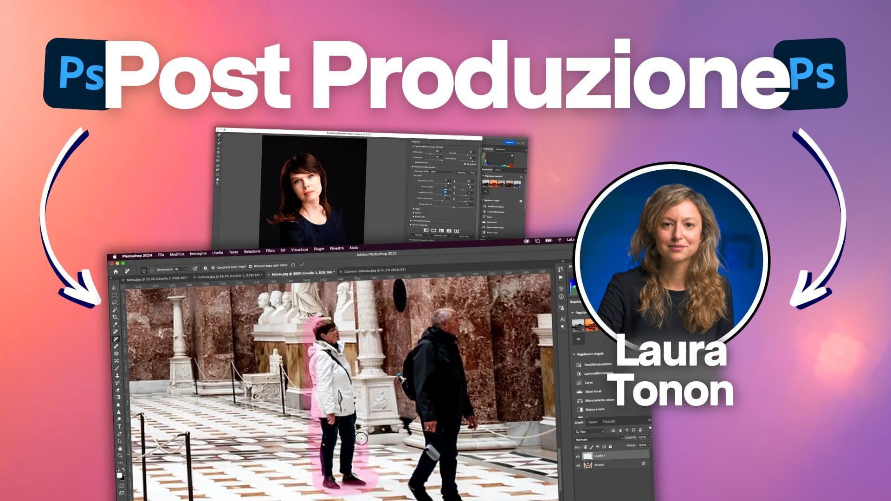Select the Type tool
The height and width of the screenshot is (501, 891).
[119, 426]
